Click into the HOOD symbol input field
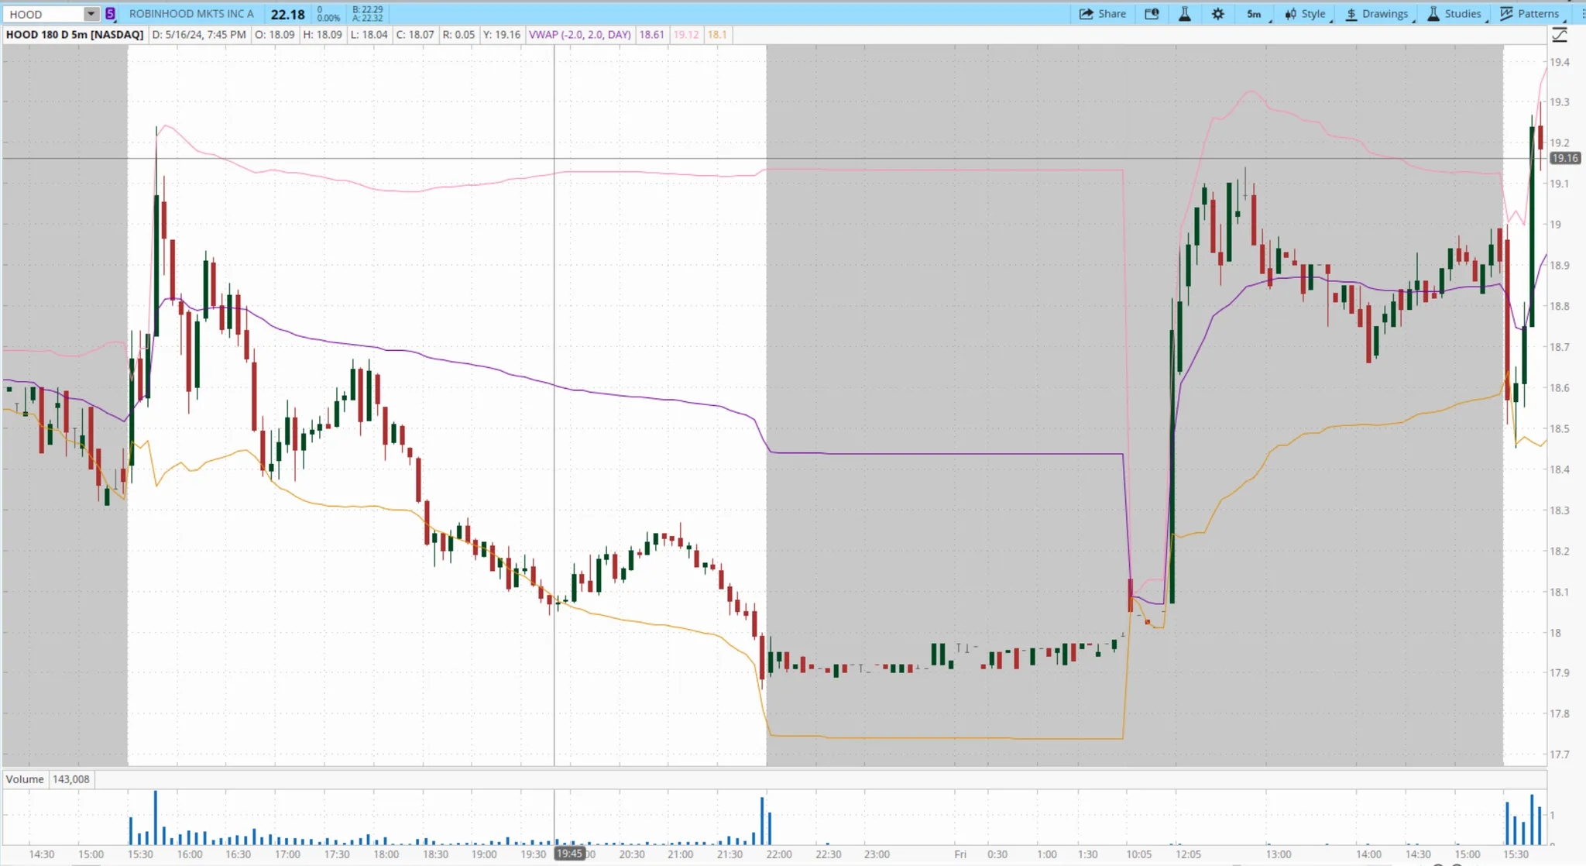The image size is (1586, 866). click(x=43, y=14)
